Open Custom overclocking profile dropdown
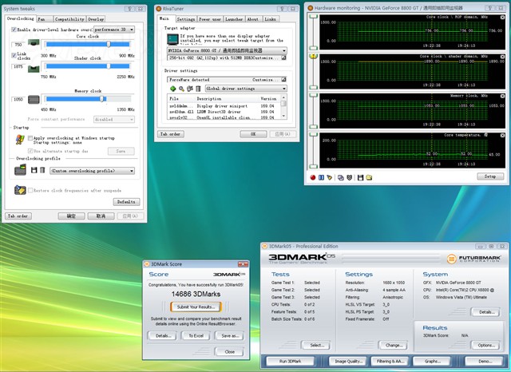 pos(93,171)
